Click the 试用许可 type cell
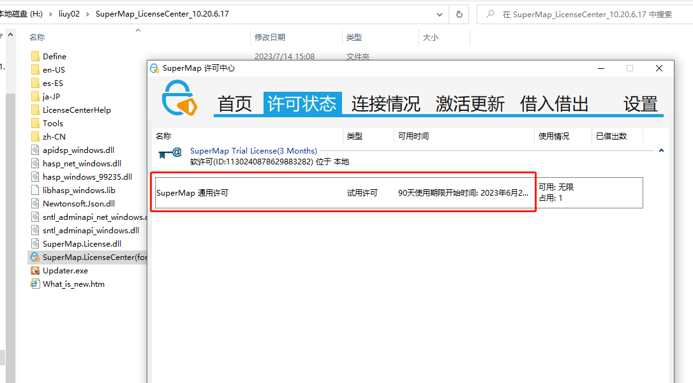Screen dimensions: 693x383 click(362, 193)
